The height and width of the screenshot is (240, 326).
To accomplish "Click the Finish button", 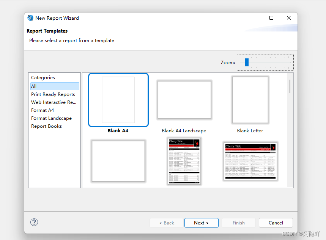I will 238,223.
